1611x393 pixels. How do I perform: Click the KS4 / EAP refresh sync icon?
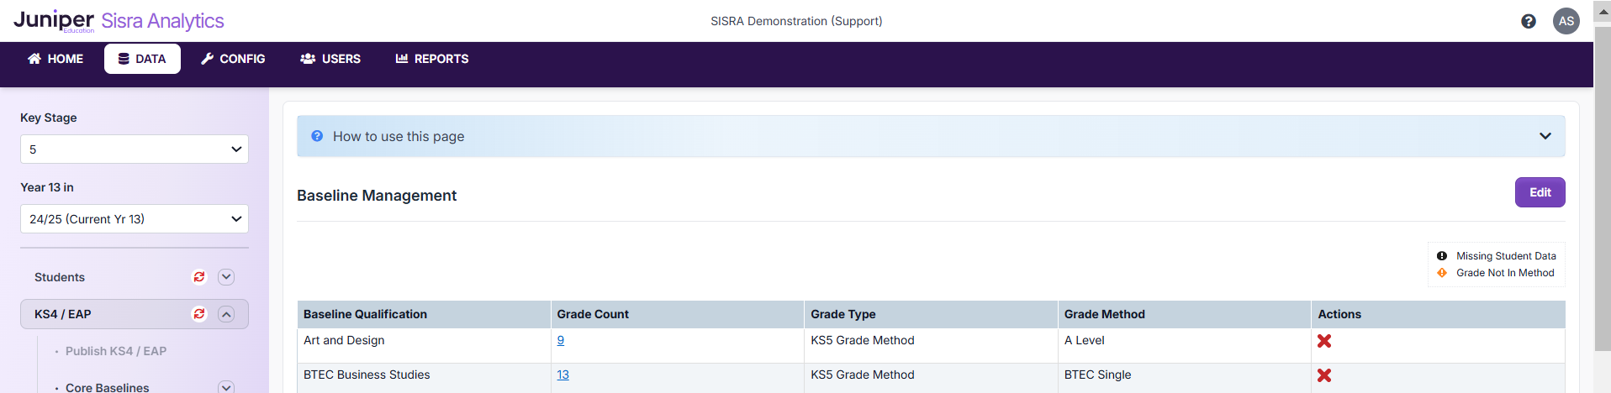point(199,314)
